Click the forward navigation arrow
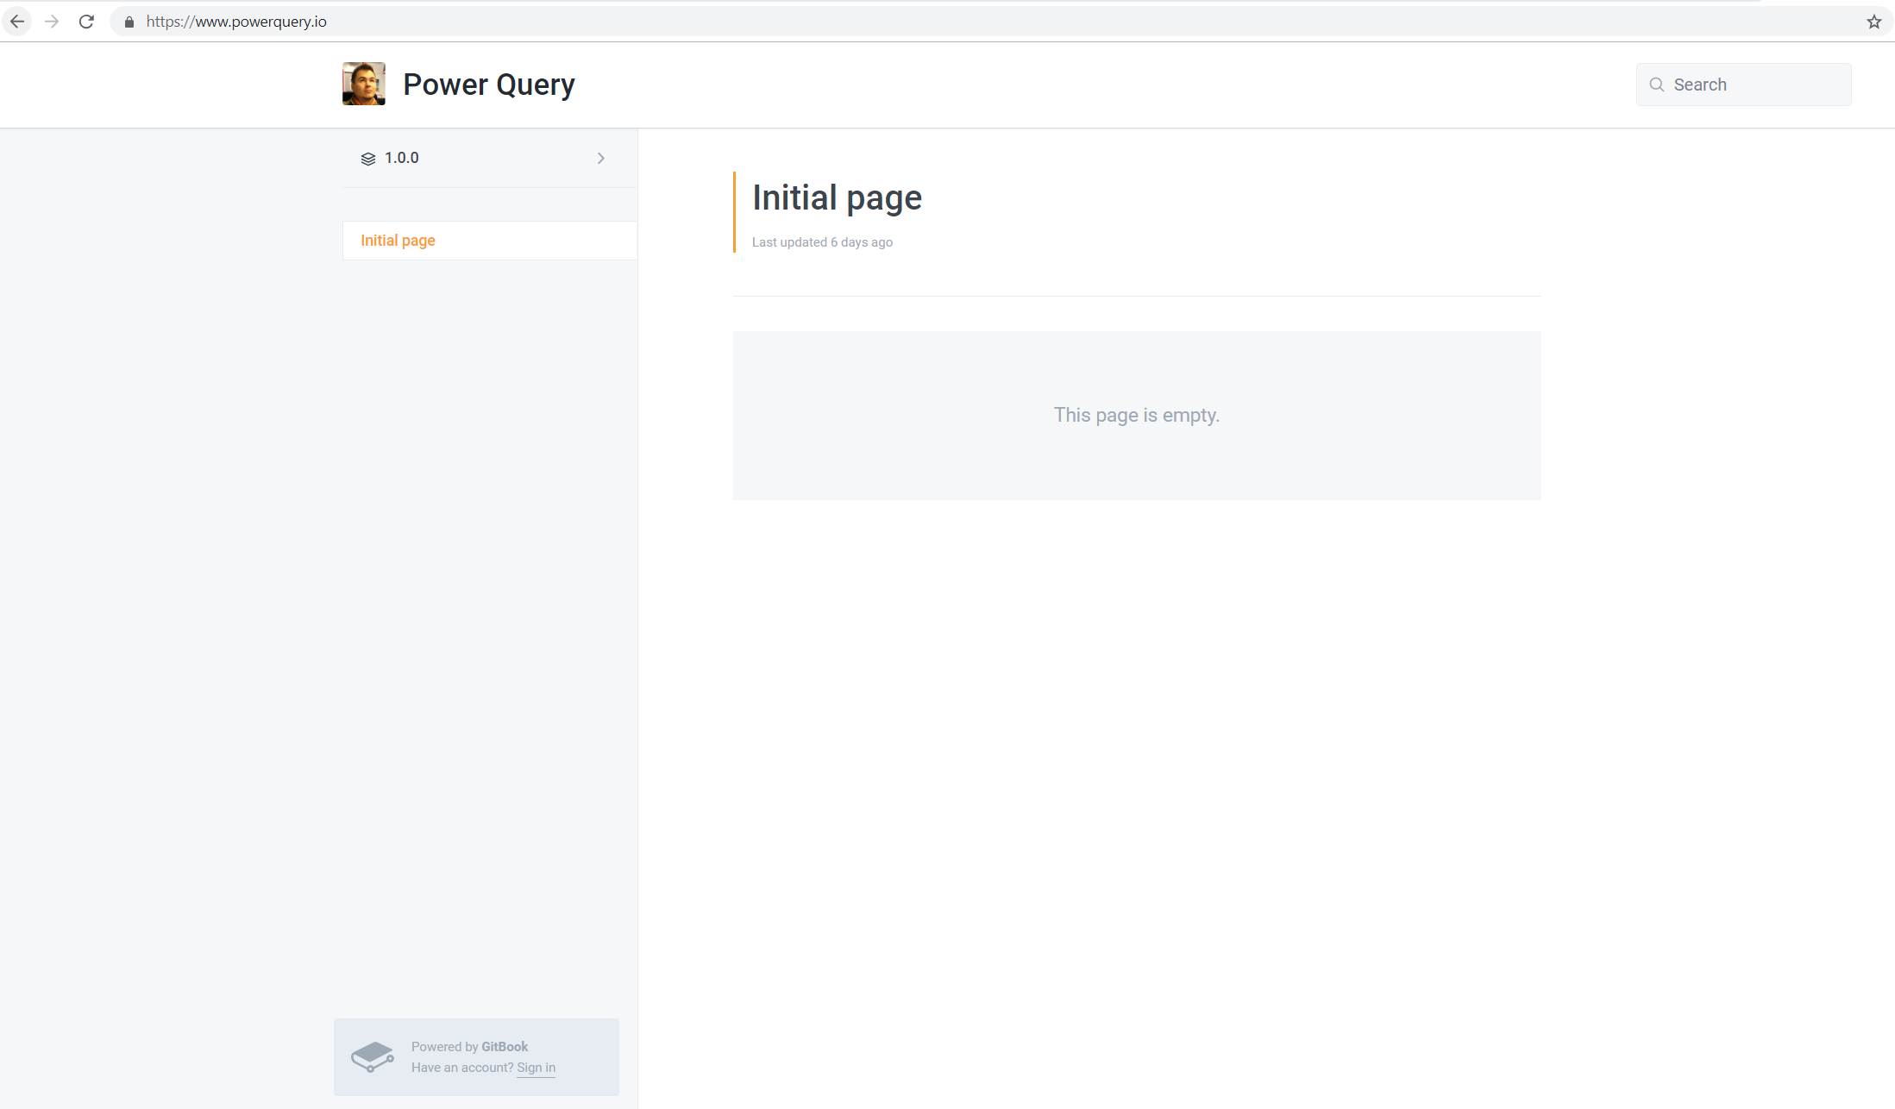 [x=52, y=21]
